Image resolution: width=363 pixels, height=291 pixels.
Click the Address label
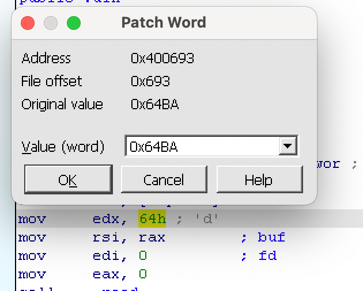click(46, 58)
